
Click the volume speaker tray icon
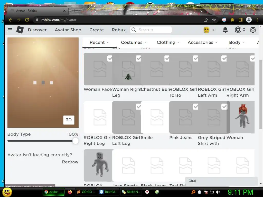click(218, 192)
